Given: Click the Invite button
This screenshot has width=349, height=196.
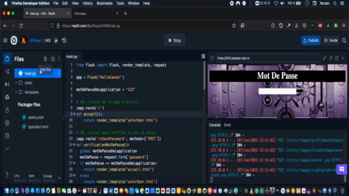Looking at the screenshot, I should (x=331, y=40).
